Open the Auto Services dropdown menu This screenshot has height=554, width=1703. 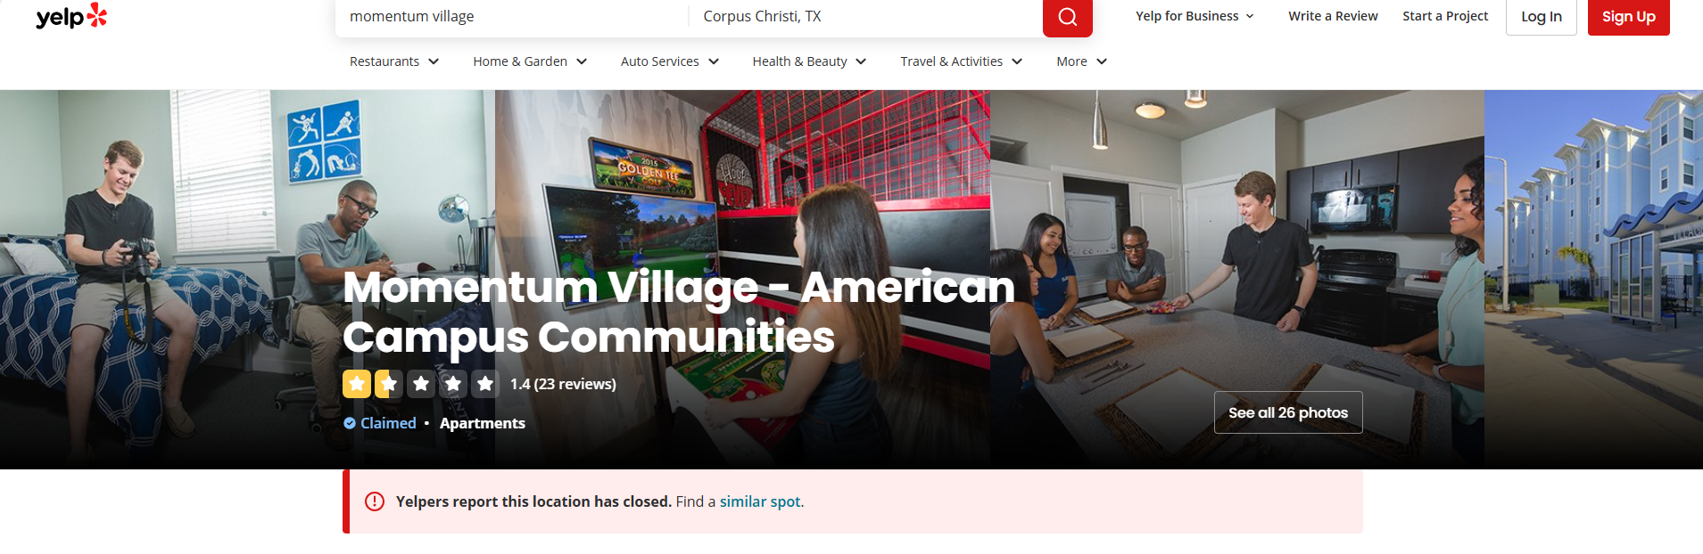[670, 61]
